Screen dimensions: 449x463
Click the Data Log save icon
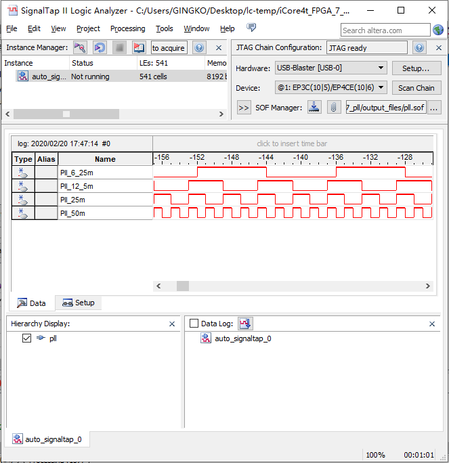245,324
